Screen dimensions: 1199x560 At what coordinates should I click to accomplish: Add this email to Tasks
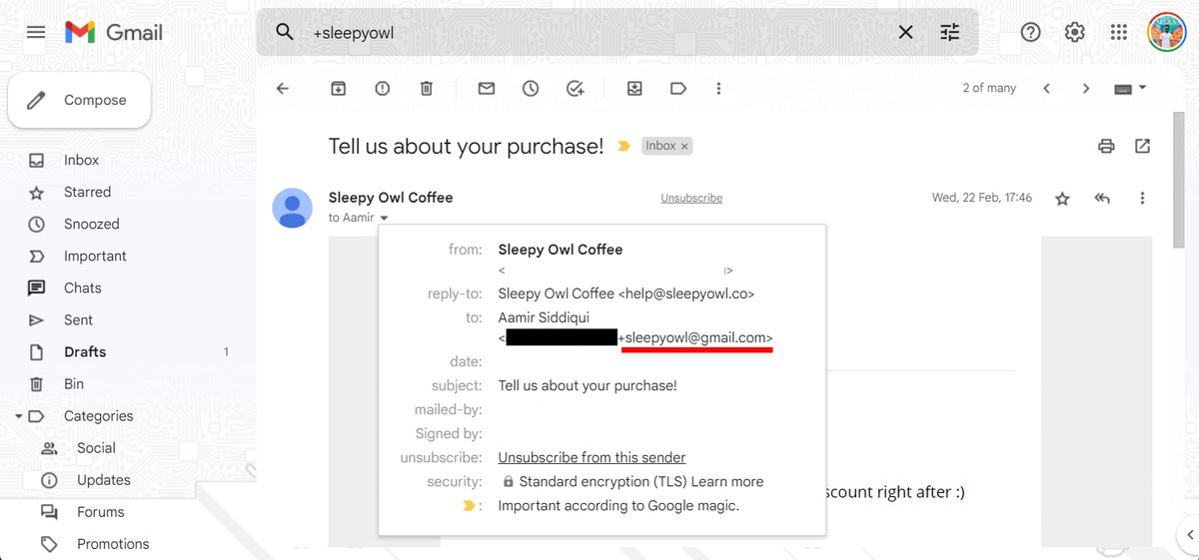[575, 89]
